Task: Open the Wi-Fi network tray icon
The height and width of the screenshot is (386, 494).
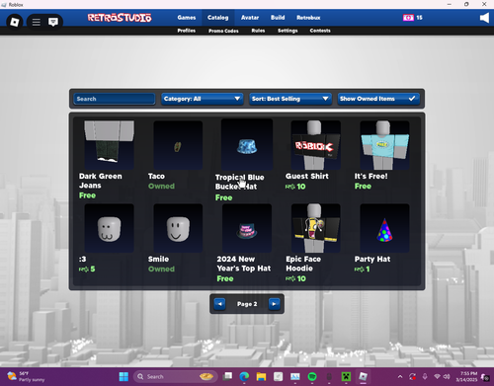Action: [437, 376]
